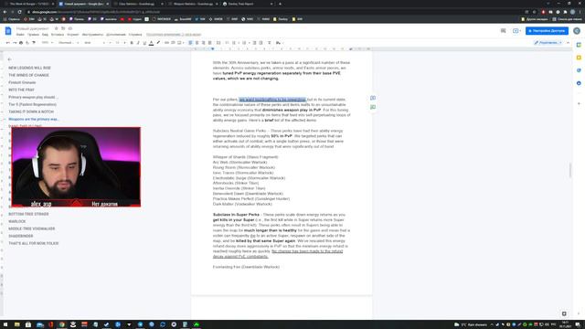Open the Format menu (Формат)

73,35
